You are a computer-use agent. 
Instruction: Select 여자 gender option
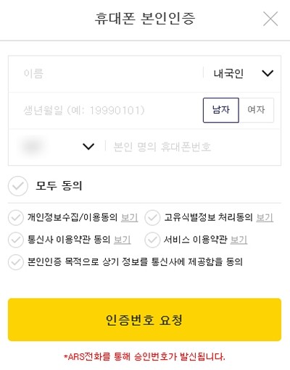click(x=257, y=110)
